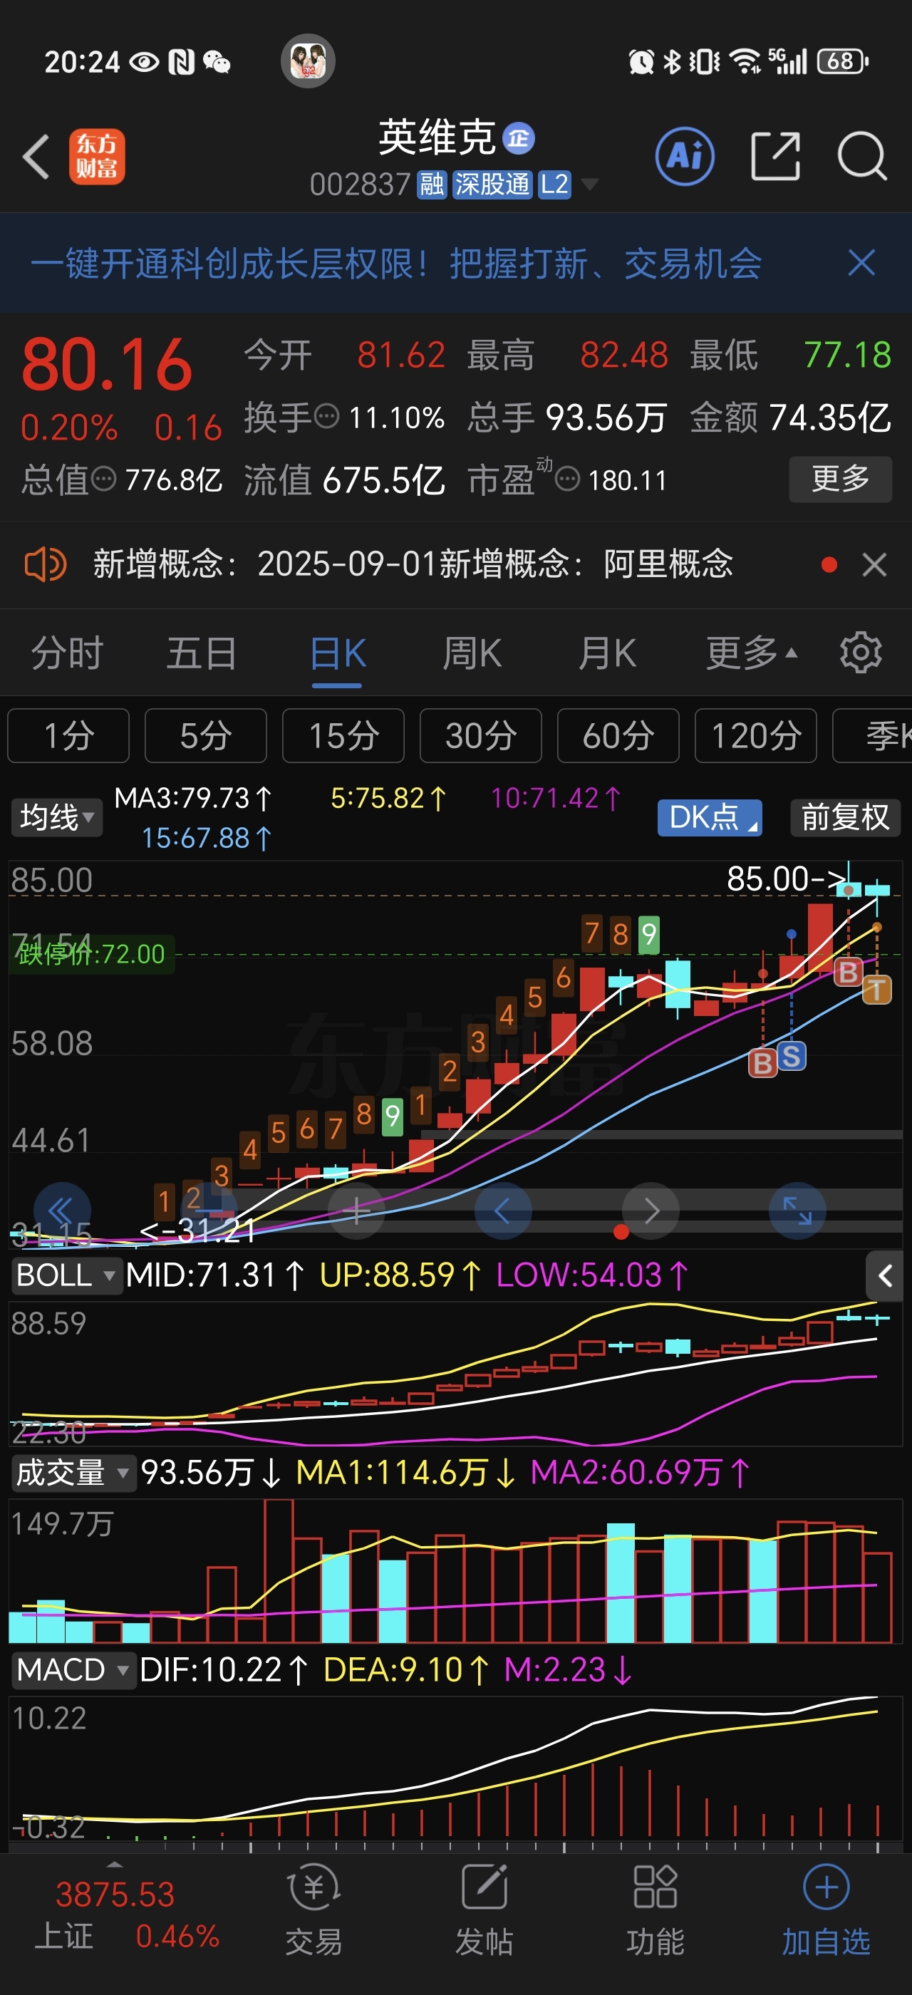Jump to earliest with double-left arrow
The height and width of the screenshot is (1995, 912).
pyautogui.click(x=62, y=1211)
